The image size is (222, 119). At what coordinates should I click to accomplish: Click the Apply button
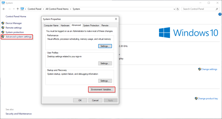tap(111, 100)
